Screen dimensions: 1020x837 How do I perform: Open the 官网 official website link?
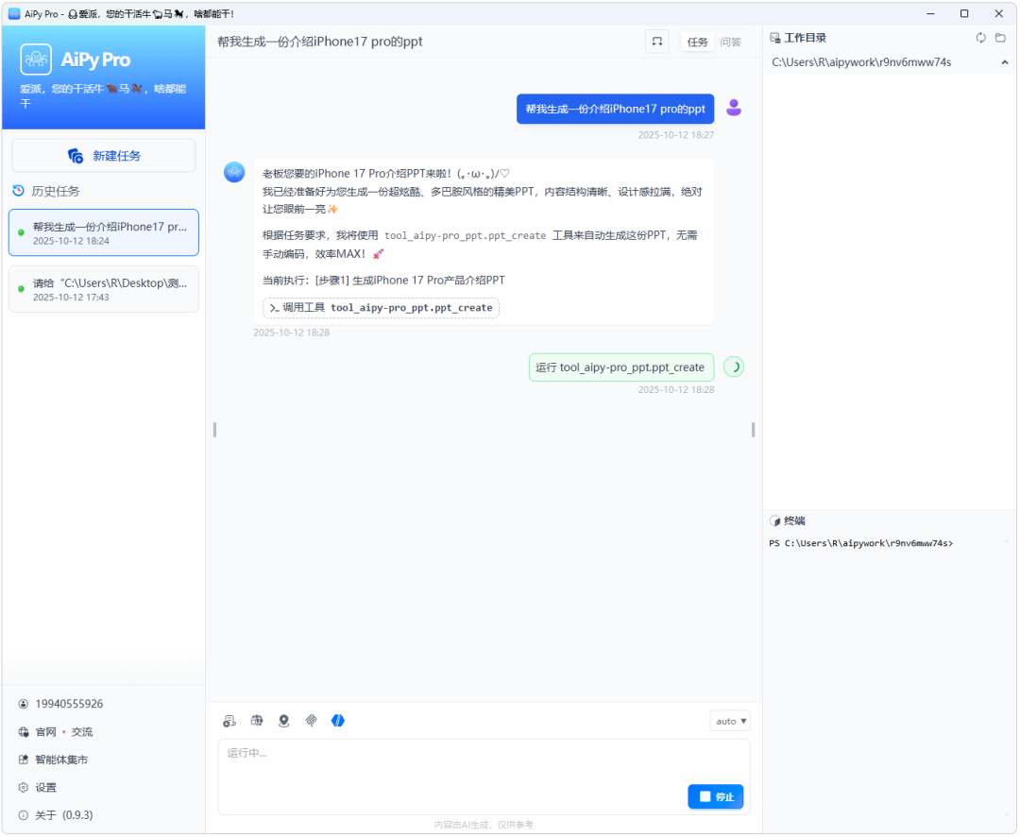tap(45, 731)
